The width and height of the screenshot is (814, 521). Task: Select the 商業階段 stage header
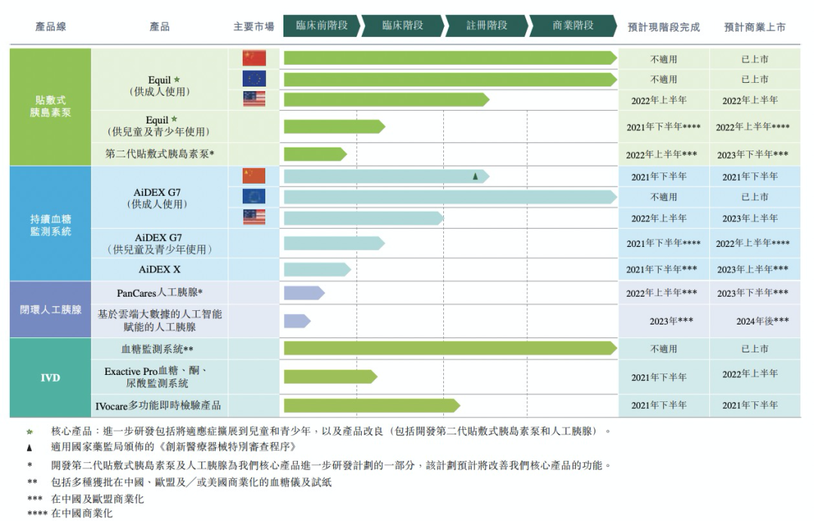[573, 26]
